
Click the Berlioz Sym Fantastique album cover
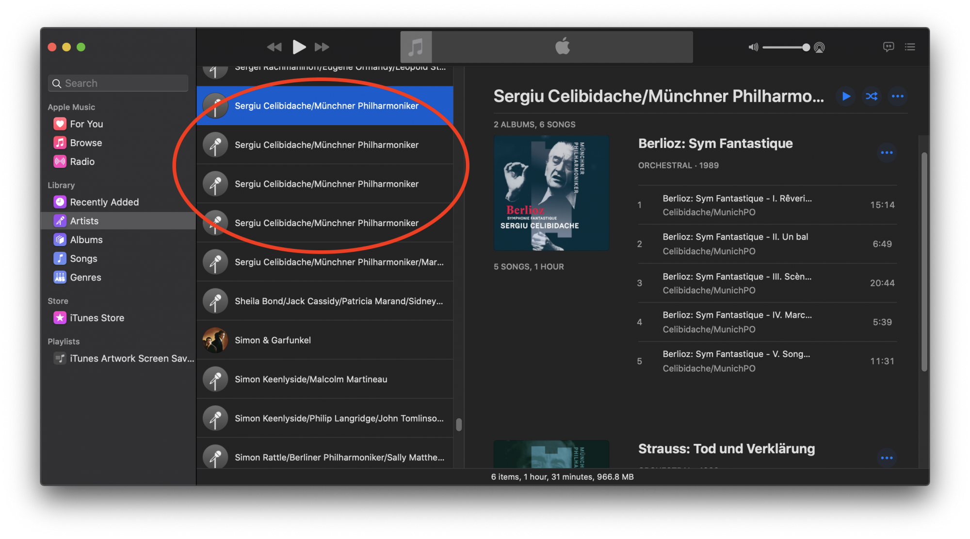pyautogui.click(x=551, y=193)
